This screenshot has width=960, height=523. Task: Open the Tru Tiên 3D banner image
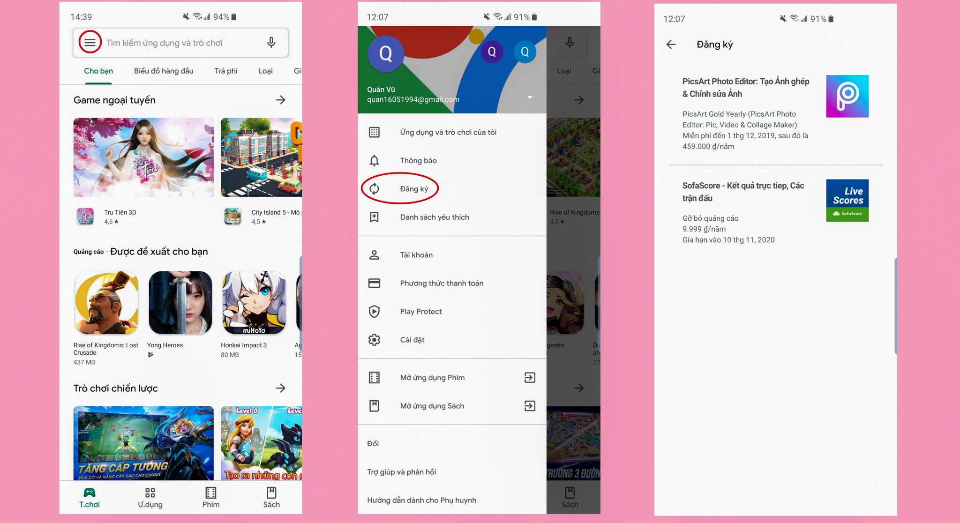[x=143, y=157]
